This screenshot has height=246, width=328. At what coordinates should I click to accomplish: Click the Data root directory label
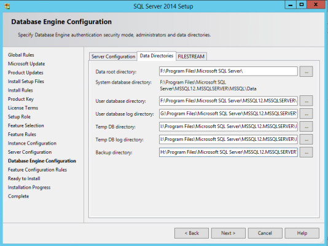116,72
